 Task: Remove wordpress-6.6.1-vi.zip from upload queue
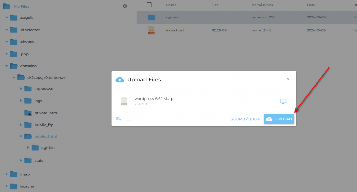[283, 101]
